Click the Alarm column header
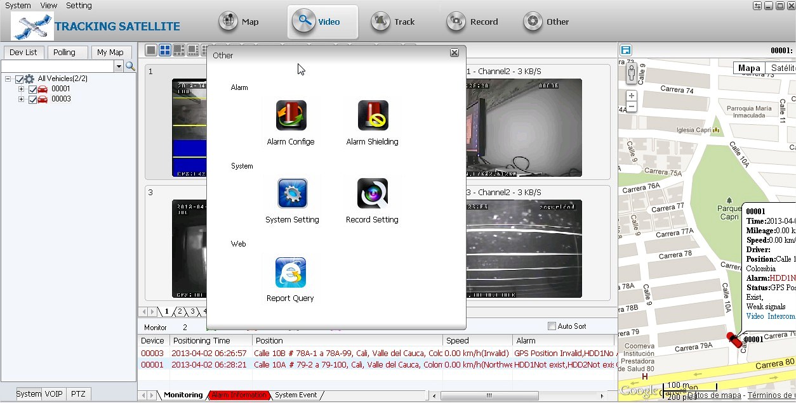796x403 pixels. click(564, 341)
